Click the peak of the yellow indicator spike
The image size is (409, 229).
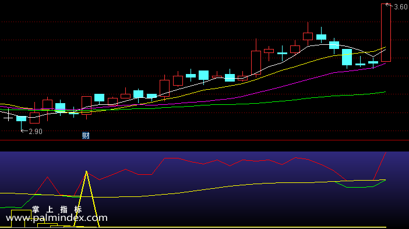pos(86,172)
